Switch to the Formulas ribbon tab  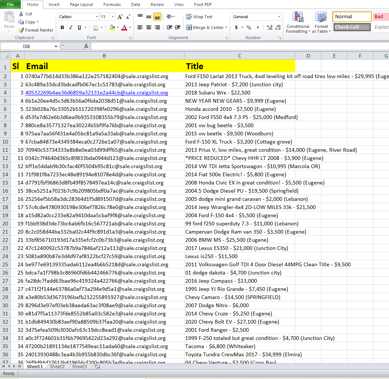pyautogui.click(x=112, y=4)
